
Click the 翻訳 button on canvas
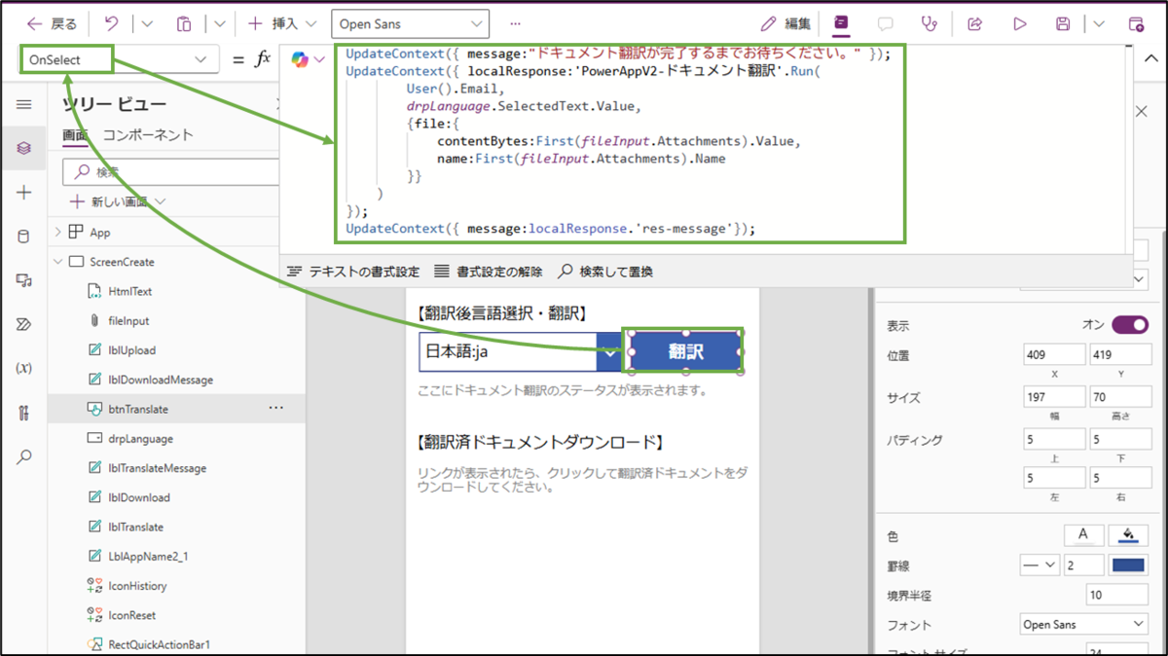(686, 351)
